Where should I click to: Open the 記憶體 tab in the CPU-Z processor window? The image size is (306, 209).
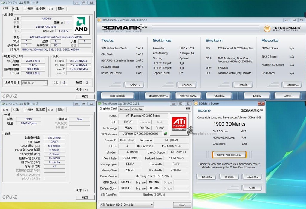coord(40,9)
